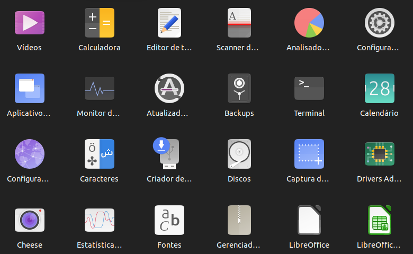Viewport: 413px width, 254px height.
Task: Open the Criador de... USB icon
Action: 166,153
